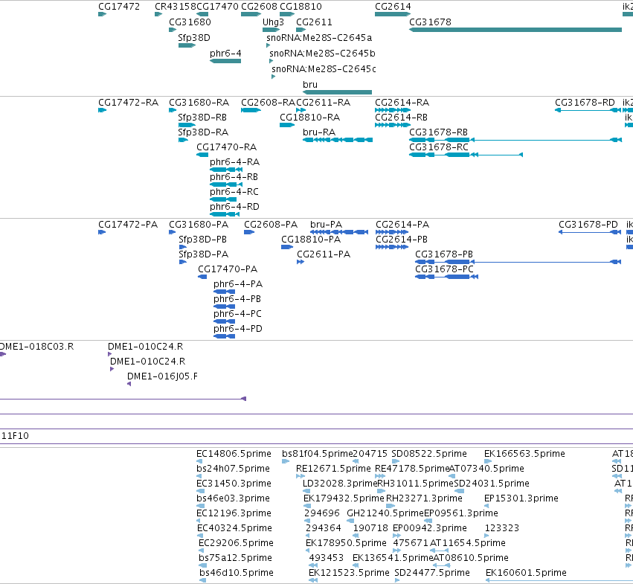Select the Uhg3 gene label
The width and height of the screenshot is (633, 584).
273,22
